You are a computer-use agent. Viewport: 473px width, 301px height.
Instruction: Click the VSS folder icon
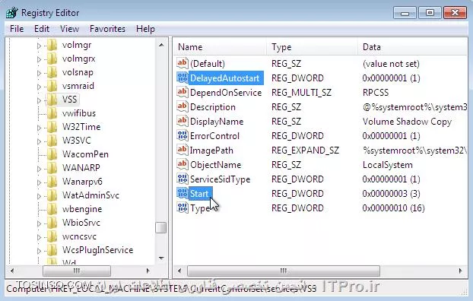pyautogui.click(x=52, y=100)
